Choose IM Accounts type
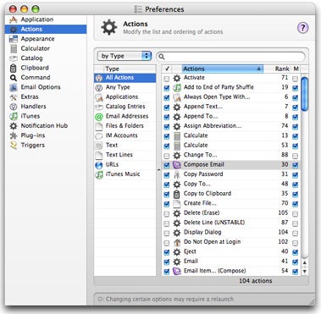The image size is (321, 314). (x=125, y=135)
